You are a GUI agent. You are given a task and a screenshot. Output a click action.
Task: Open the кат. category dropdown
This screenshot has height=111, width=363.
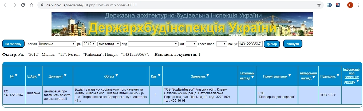coord(191,44)
